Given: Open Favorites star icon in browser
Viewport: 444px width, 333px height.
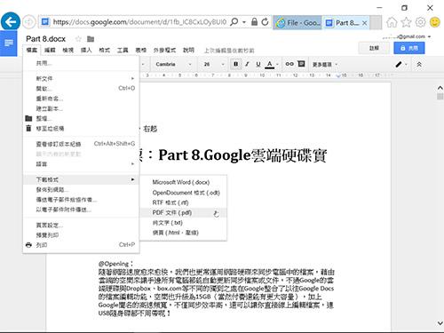Looking at the screenshot, I should (x=406, y=22).
